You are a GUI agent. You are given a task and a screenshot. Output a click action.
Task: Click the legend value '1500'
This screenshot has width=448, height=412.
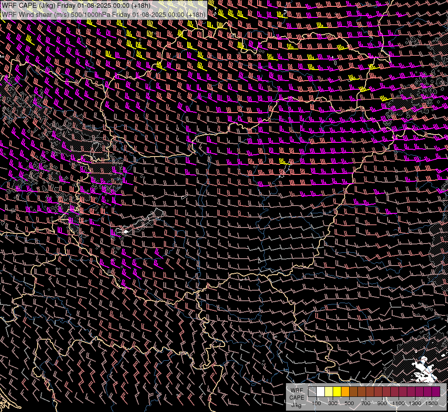pyautogui.click(x=432, y=403)
